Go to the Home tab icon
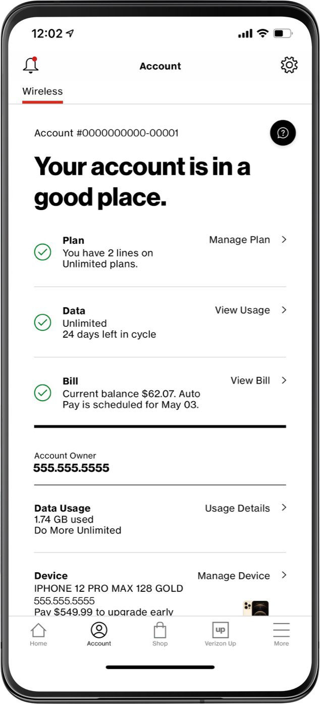This screenshot has height=704, width=320. pos(38,631)
